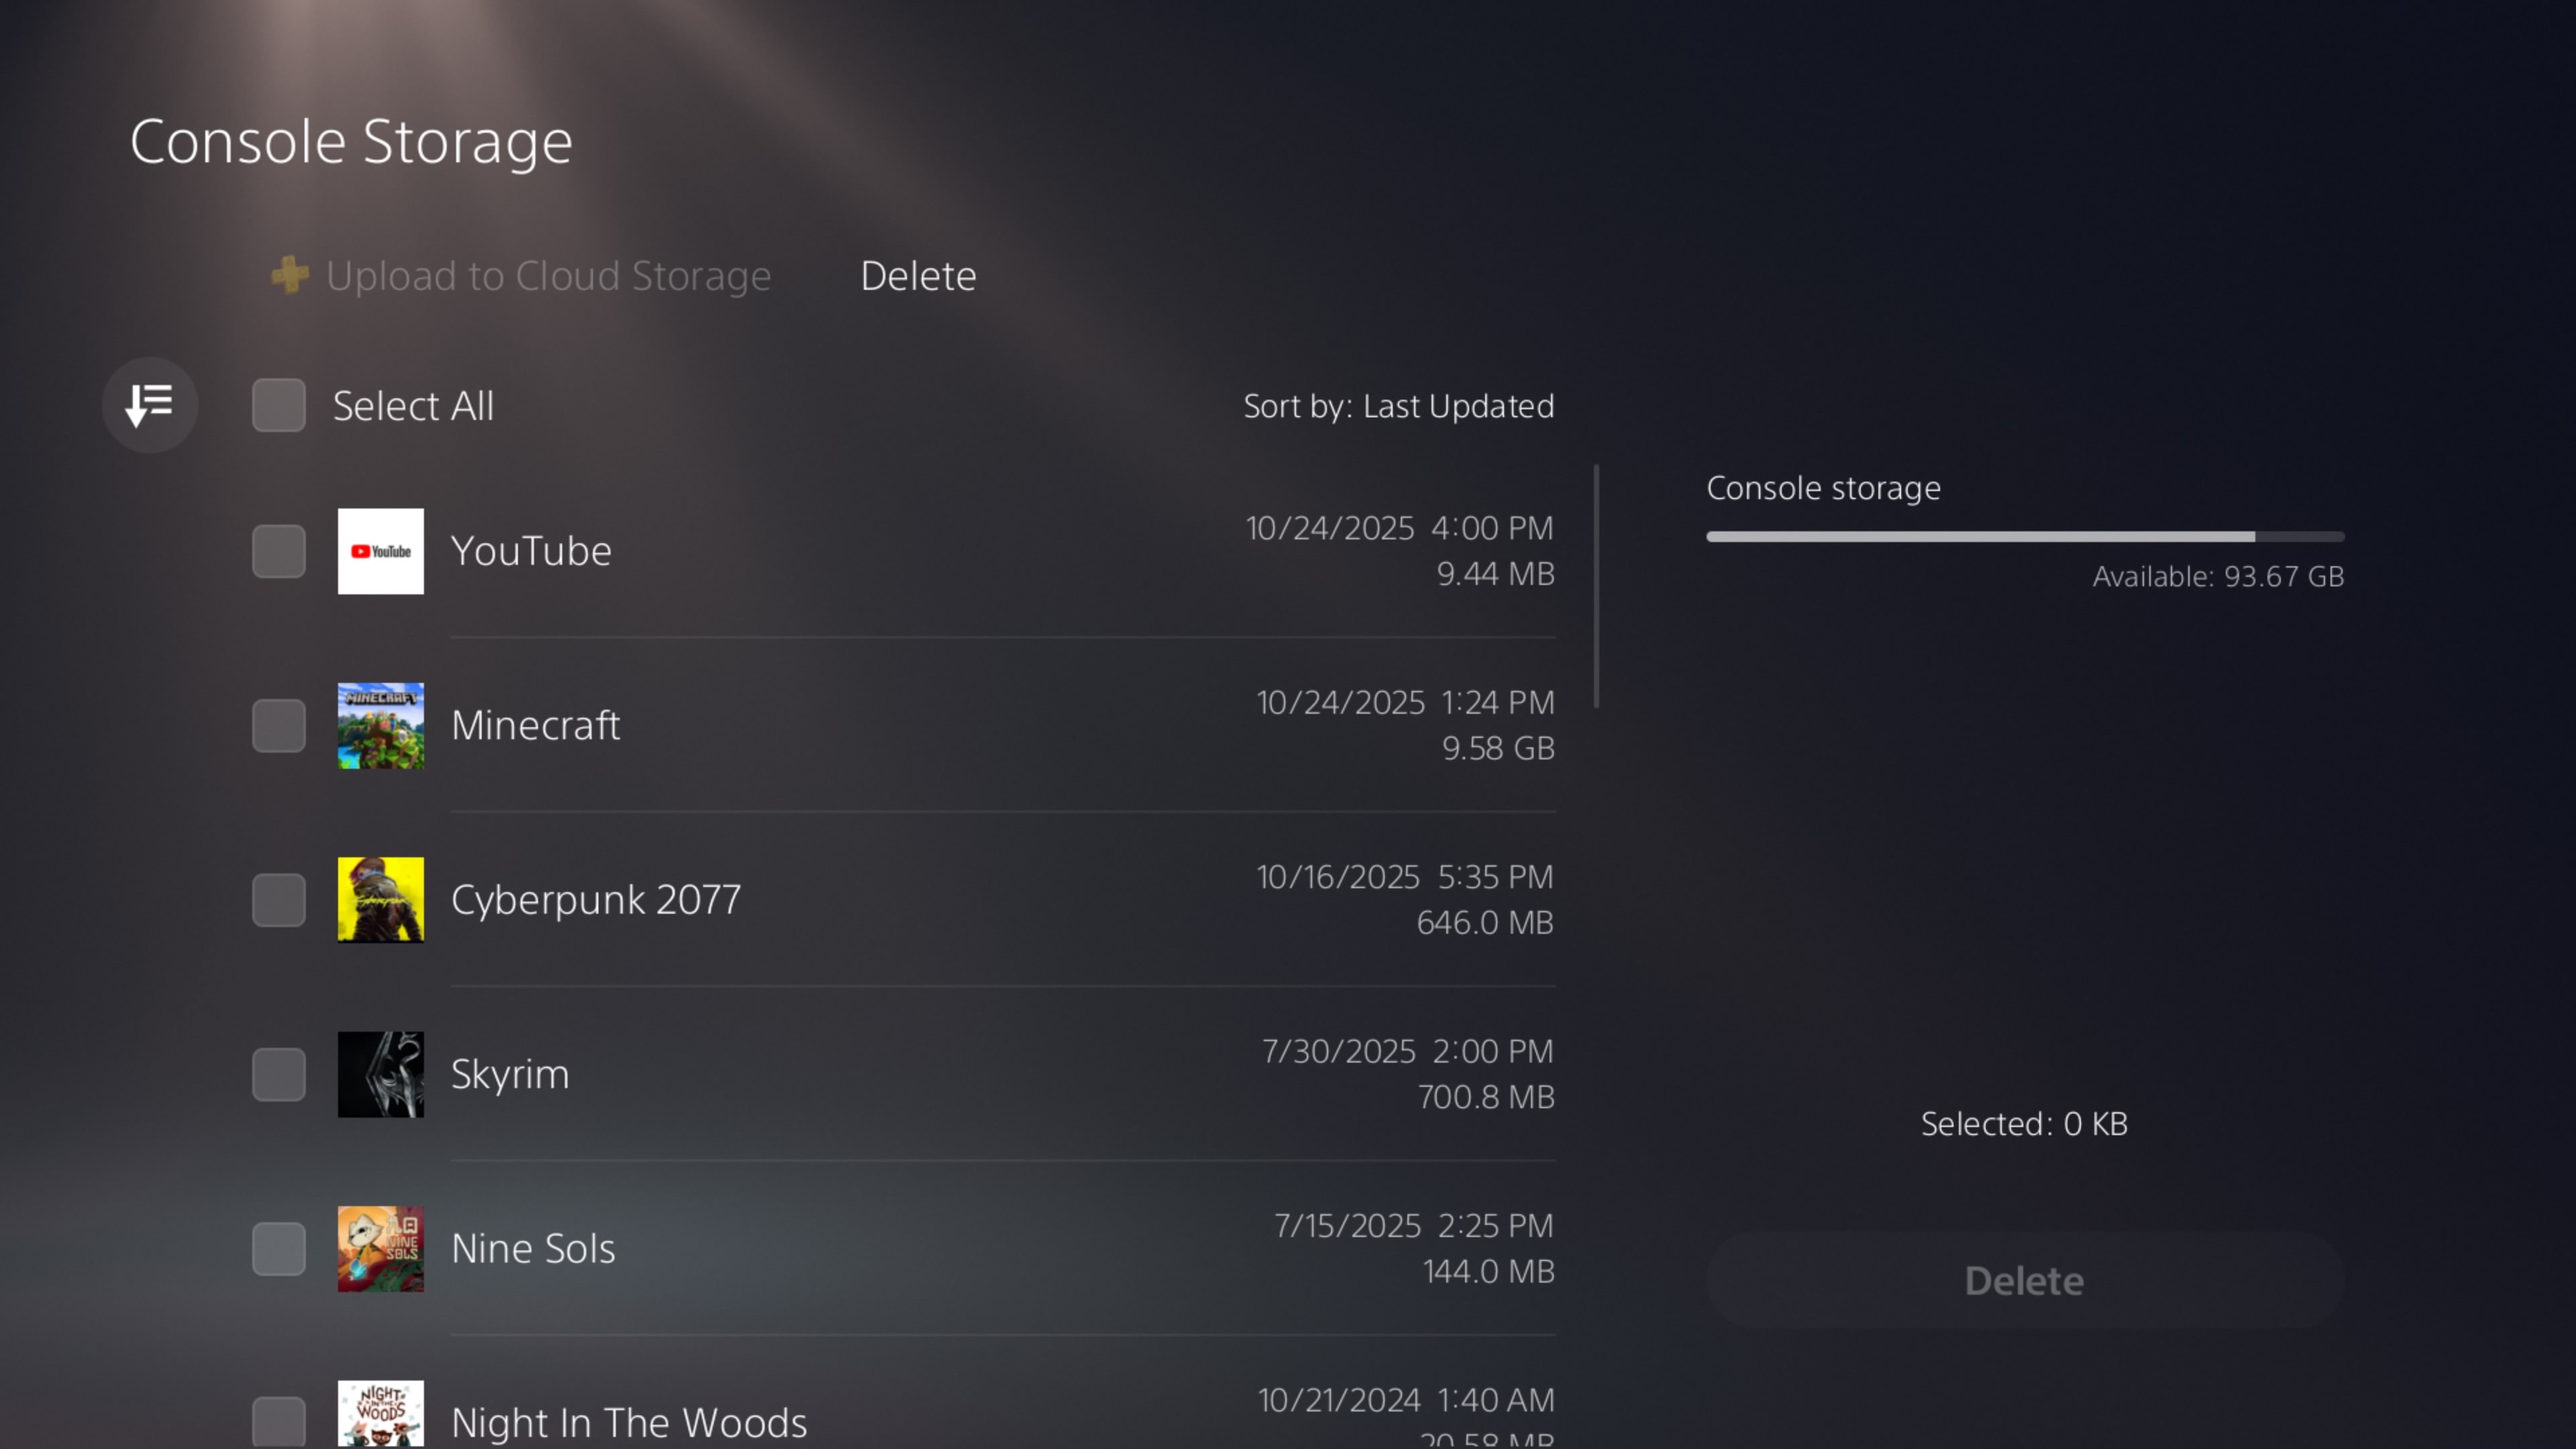Switch to the Delete tab
The width and height of the screenshot is (2576, 1449).
pyautogui.click(x=918, y=276)
